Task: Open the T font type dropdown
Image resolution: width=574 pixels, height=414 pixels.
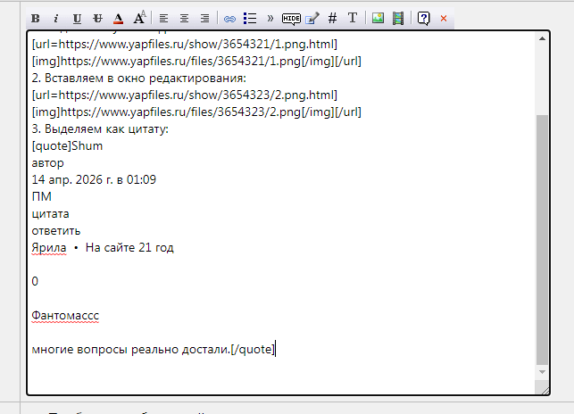Action: (x=353, y=18)
